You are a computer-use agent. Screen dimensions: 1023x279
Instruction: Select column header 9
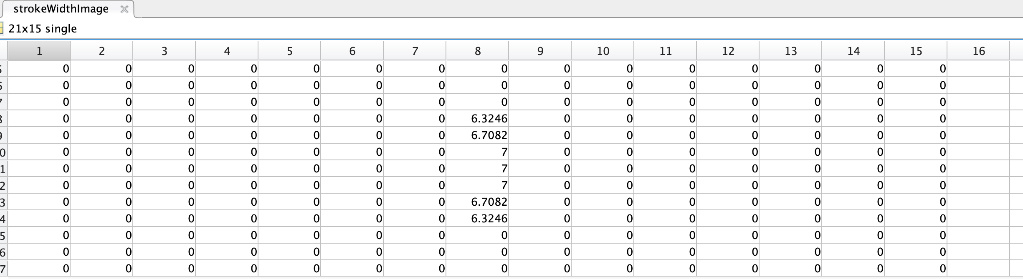click(540, 51)
